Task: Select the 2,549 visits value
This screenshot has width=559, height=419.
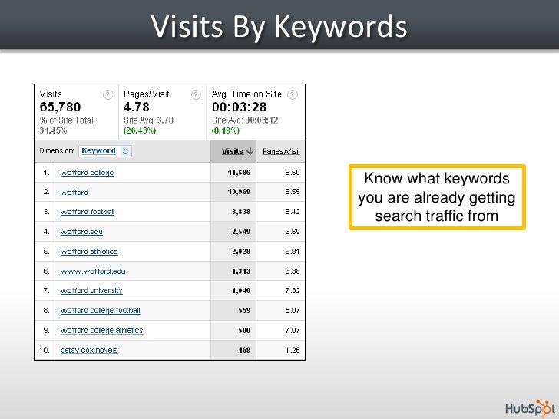Action: (x=241, y=232)
